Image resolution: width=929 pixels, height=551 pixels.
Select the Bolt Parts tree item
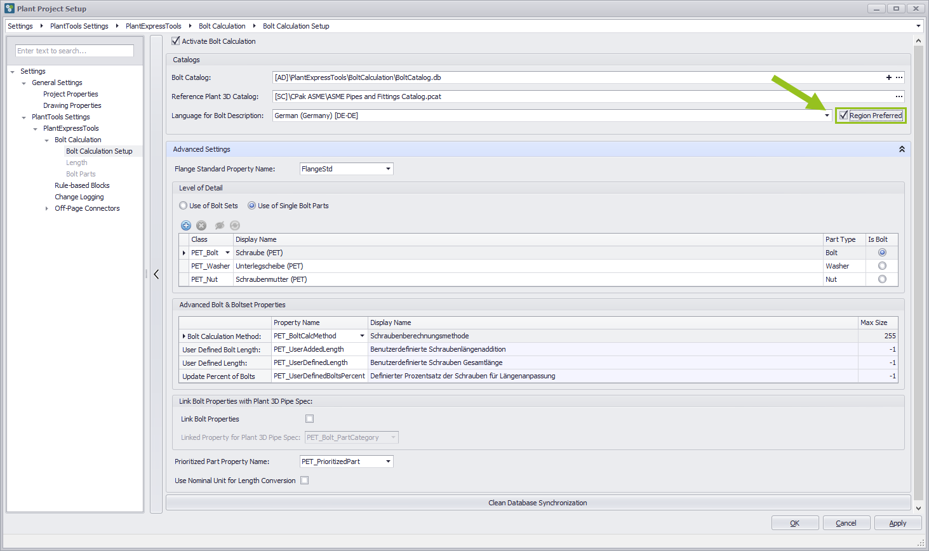click(x=81, y=174)
